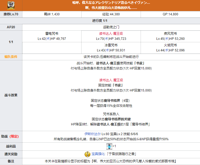Click the 推荐Lv.70 cell
The height and width of the screenshot is (165, 200).
11,14
